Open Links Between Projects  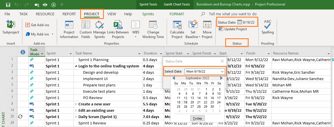point(118,29)
